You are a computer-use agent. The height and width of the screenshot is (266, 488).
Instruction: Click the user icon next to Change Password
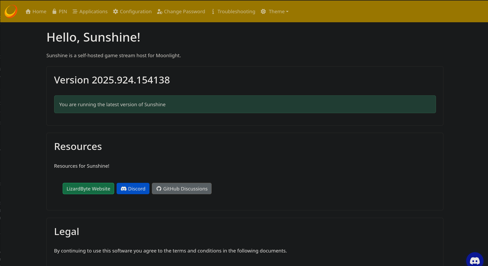click(x=160, y=11)
